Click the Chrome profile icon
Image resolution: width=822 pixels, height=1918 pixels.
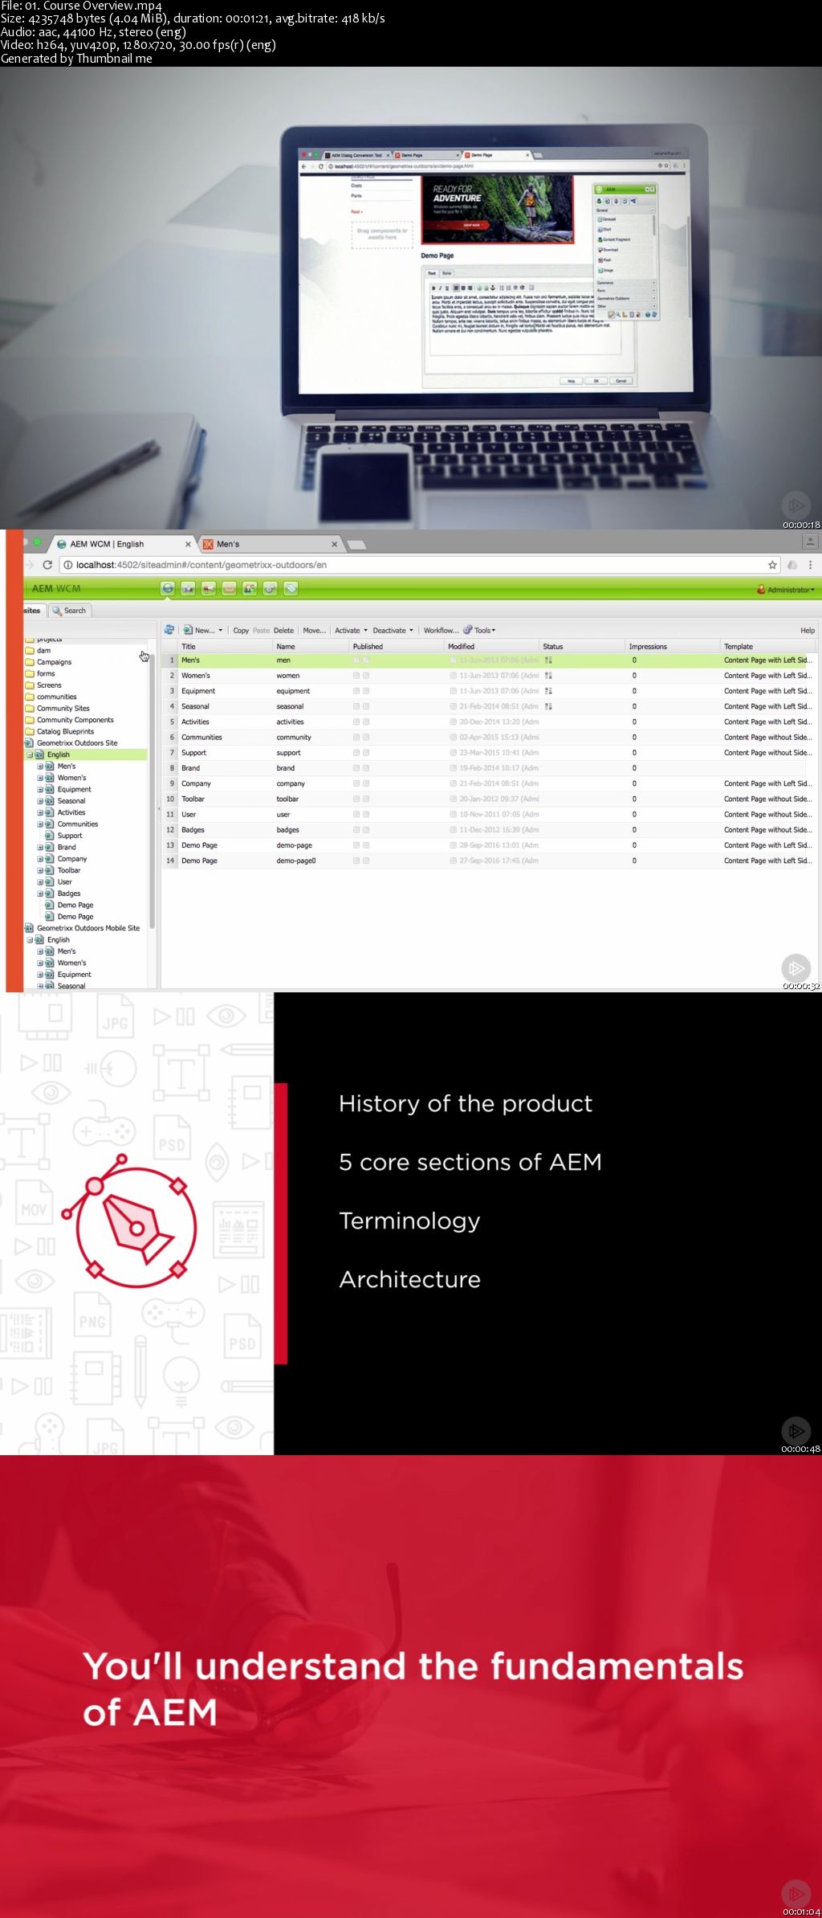click(810, 542)
